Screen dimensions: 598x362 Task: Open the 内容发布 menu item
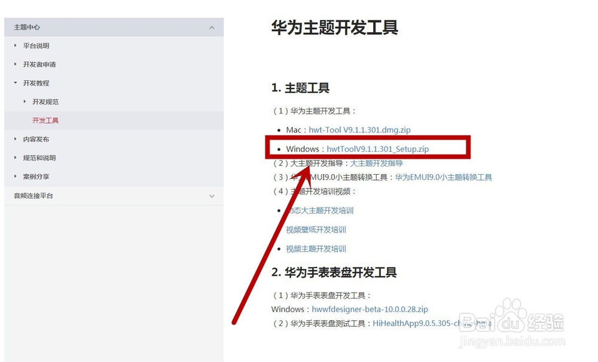click(x=36, y=139)
